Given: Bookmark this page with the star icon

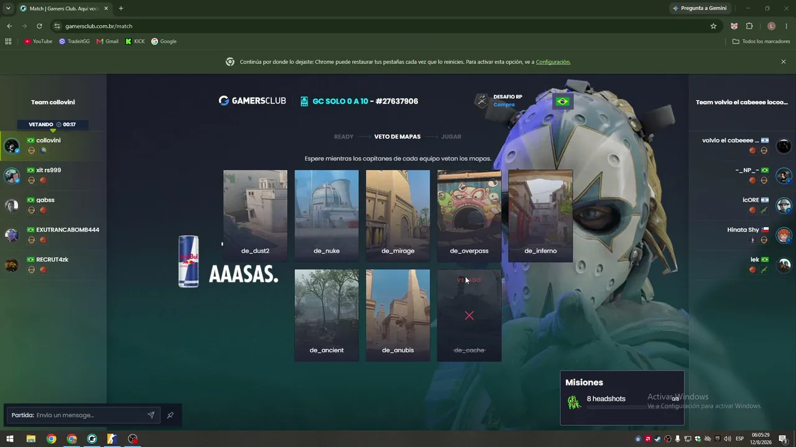Looking at the screenshot, I should (713, 26).
